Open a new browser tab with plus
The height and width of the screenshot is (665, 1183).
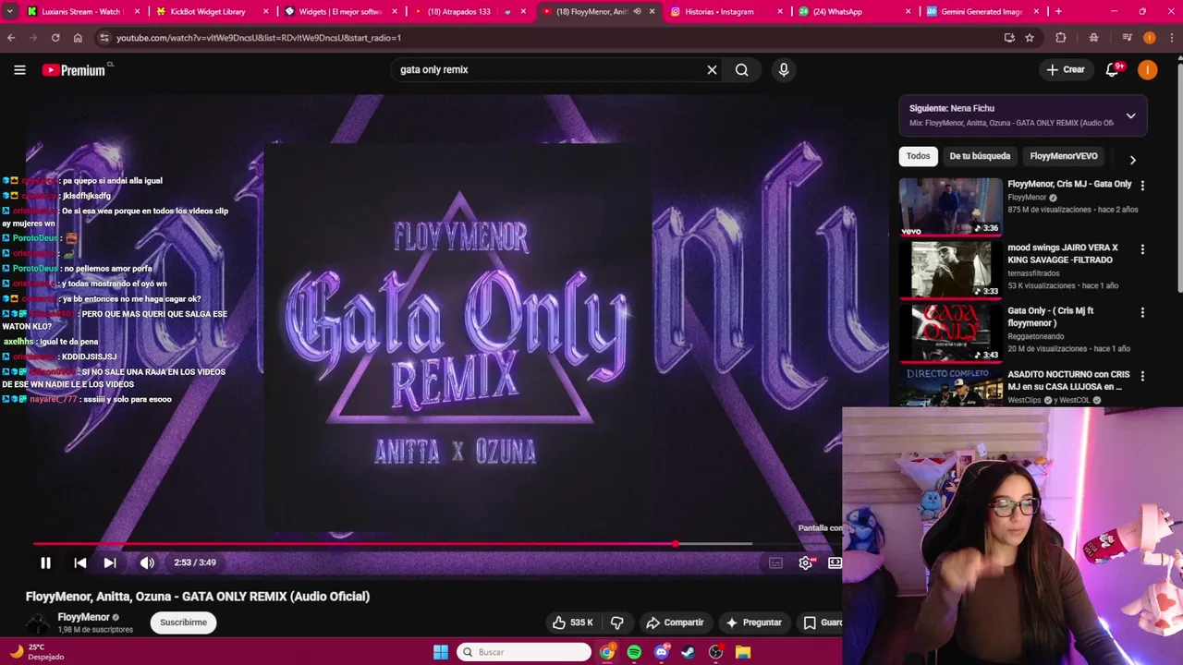[x=1058, y=11]
